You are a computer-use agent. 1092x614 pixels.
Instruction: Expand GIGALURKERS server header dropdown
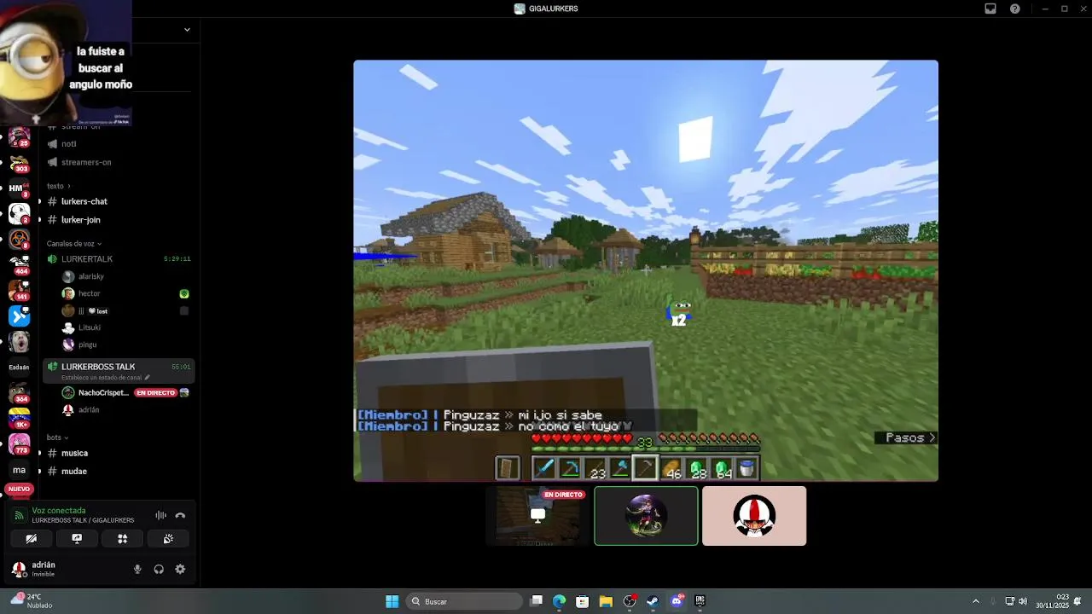pos(187,29)
